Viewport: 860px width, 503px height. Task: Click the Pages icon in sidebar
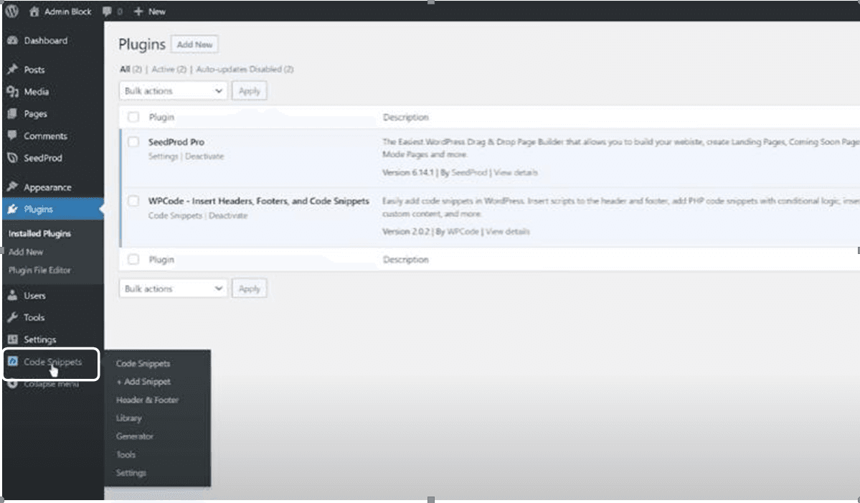coord(11,114)
